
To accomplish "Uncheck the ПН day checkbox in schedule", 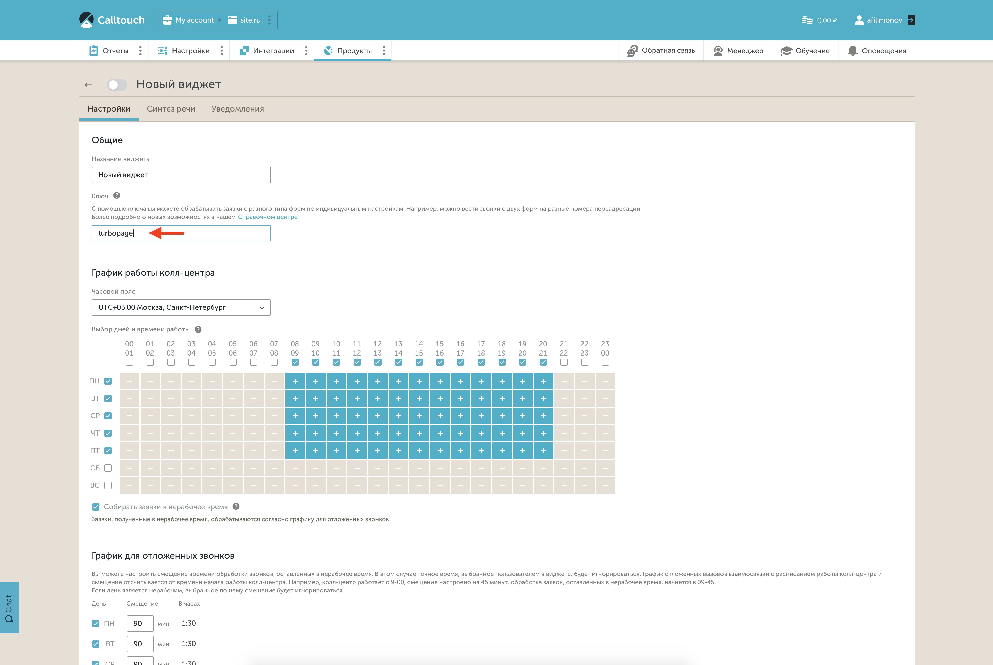I will click(108, 381).
